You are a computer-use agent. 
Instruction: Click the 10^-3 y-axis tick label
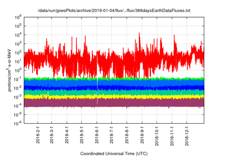click(x=18, y=97)
